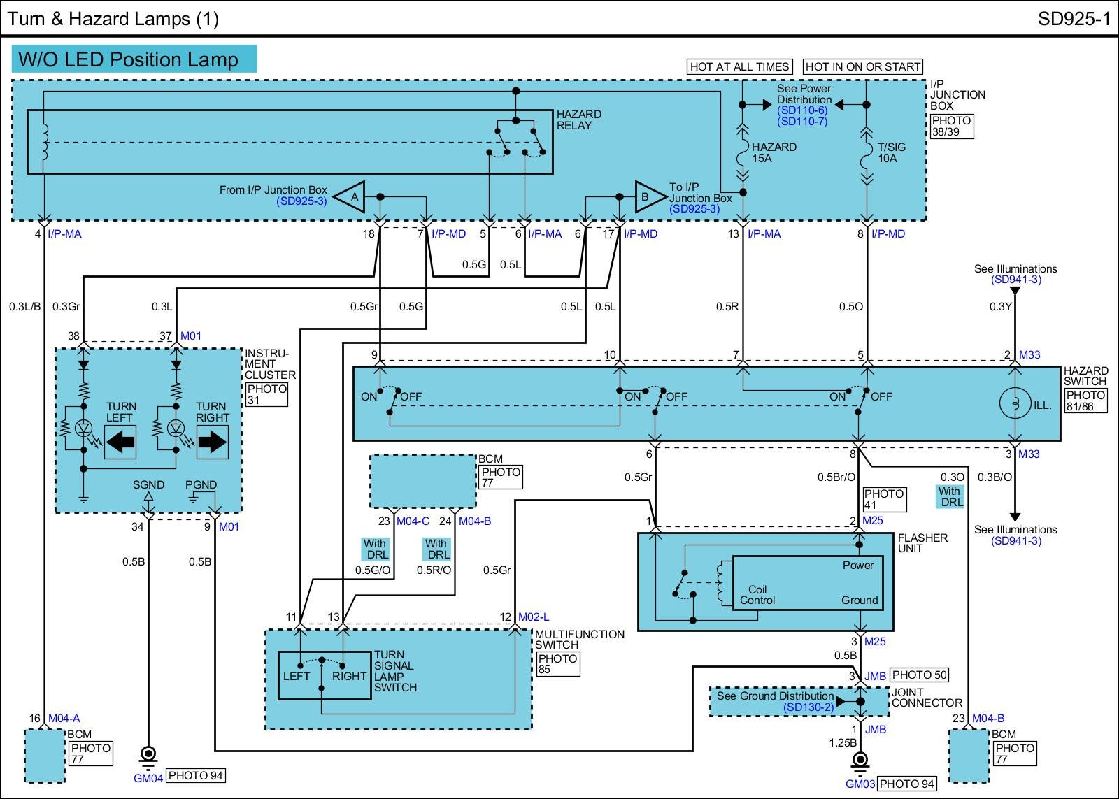Open PHOTO 85 for multifunction switch
Screen dimensions: 1119x799
click(x=557, y=664)
